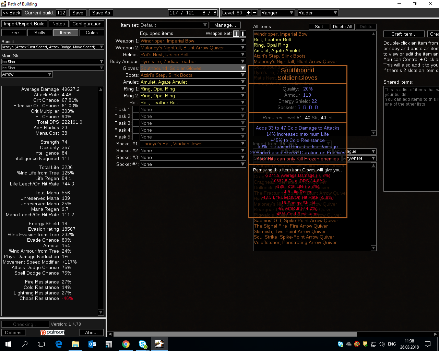This screenshot has height=351, width=439.
Task: Launch Edge browser from taskbar
Action: click(59, 344)
